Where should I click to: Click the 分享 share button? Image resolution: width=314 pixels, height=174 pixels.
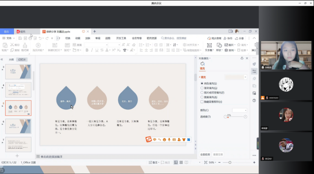(239, 38)
